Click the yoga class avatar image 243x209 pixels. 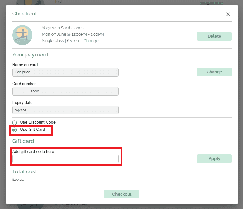tap(22, 35)
